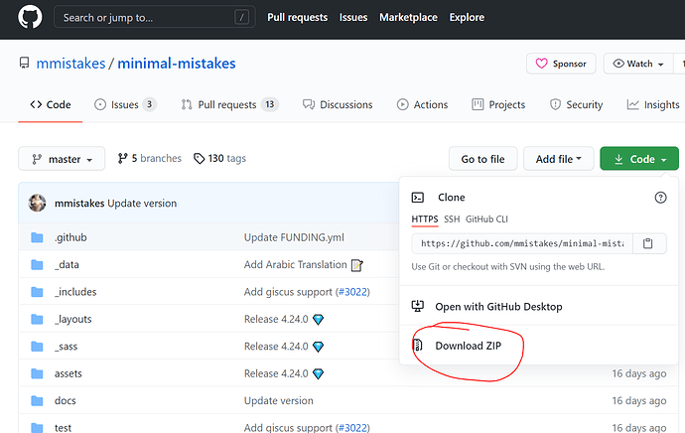Open the .github folder

point(70,237)
